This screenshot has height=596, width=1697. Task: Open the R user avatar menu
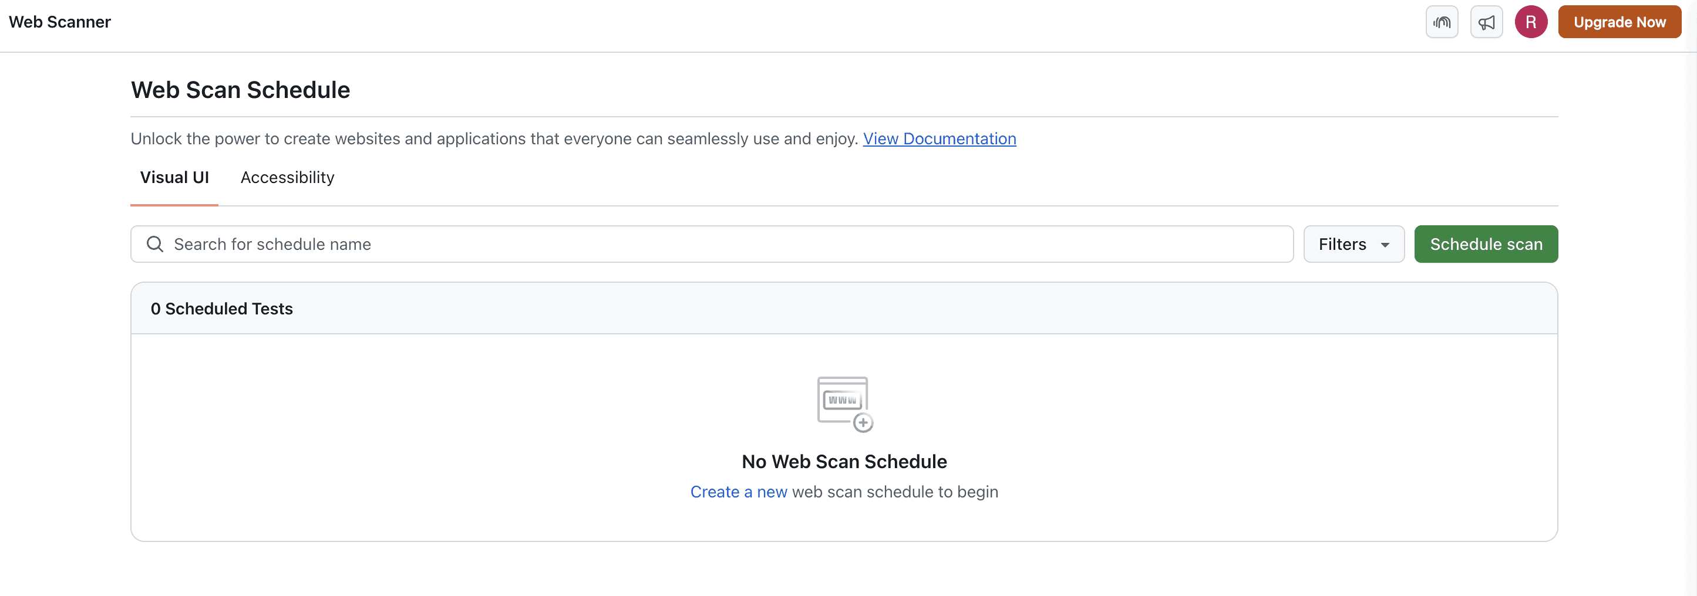1531,22
